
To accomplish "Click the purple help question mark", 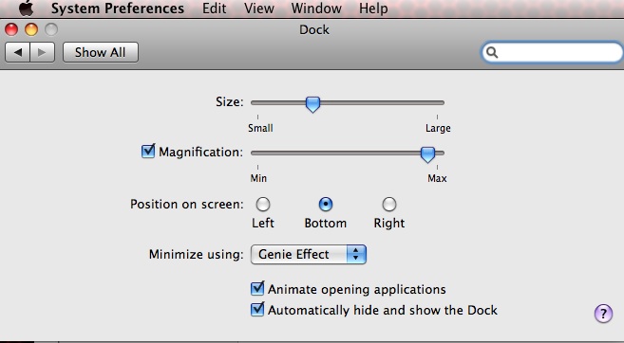I will point(603,314).
